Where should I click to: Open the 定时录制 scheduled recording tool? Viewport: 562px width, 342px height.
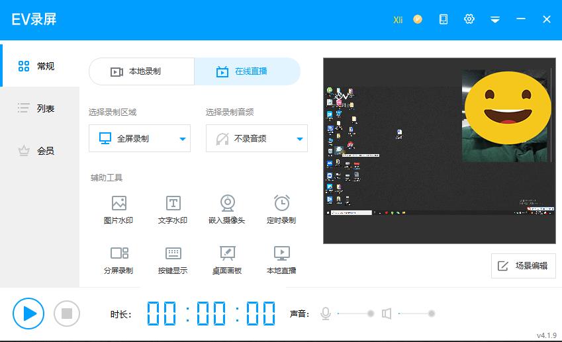point(281,210)
